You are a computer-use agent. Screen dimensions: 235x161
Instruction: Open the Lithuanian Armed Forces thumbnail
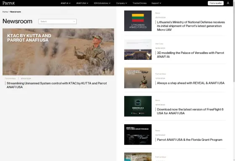point(138,21)
